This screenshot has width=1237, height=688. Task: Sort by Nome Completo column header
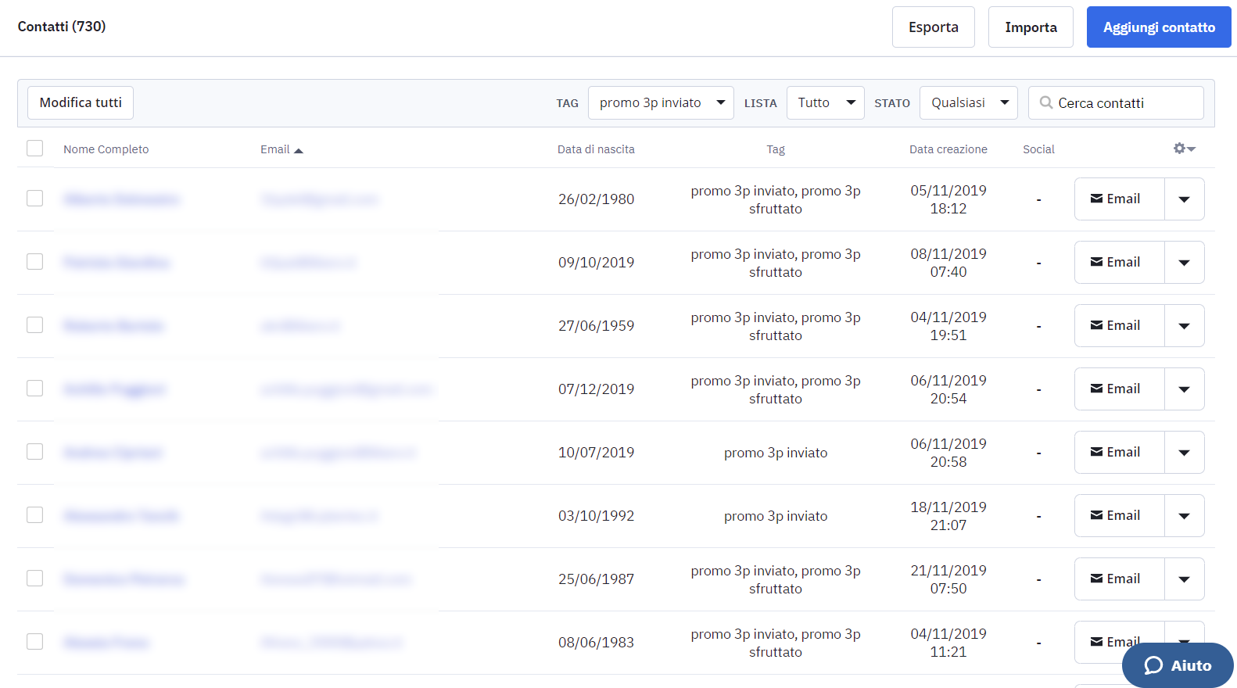[106, 149]
